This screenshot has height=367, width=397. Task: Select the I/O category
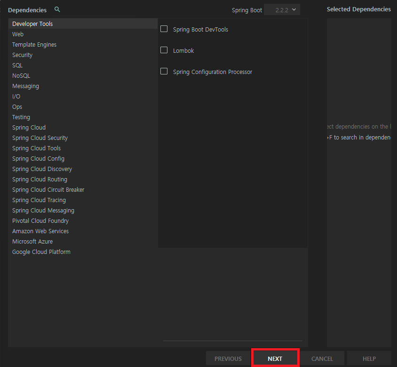pos(83,97)
